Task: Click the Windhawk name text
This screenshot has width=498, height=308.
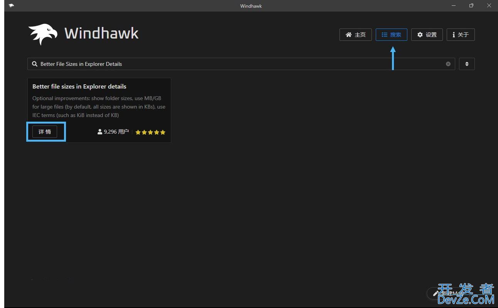Action: pos(101,33)
